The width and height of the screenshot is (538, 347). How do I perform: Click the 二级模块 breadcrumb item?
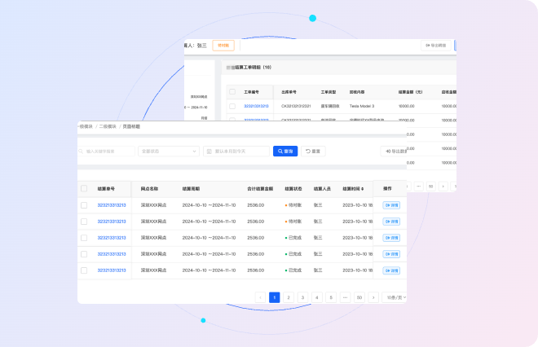pos(108,126)
